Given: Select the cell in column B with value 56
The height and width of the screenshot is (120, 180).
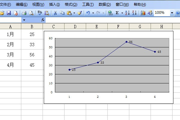Looking at the screenshot, I should (x=32, y=55).
